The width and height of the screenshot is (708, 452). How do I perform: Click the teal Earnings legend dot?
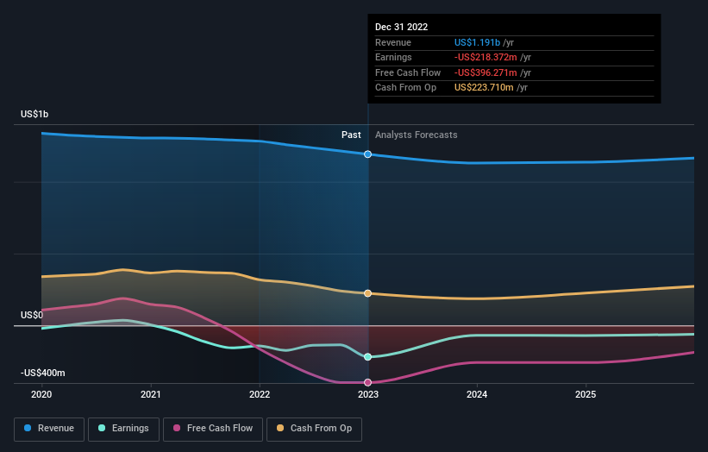(102, 428)
